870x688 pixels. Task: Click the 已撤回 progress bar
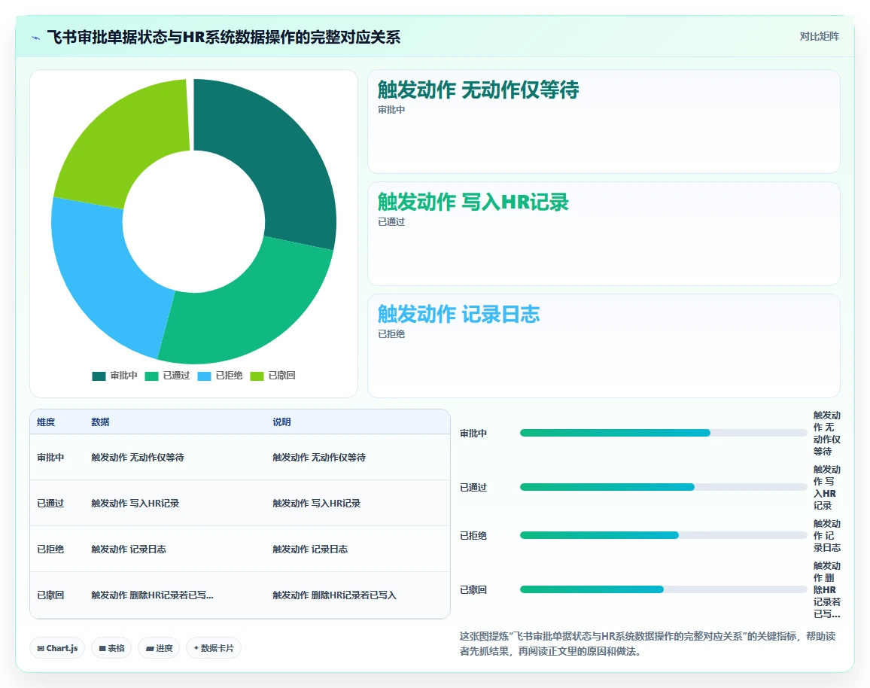click(x=663, y=589)
